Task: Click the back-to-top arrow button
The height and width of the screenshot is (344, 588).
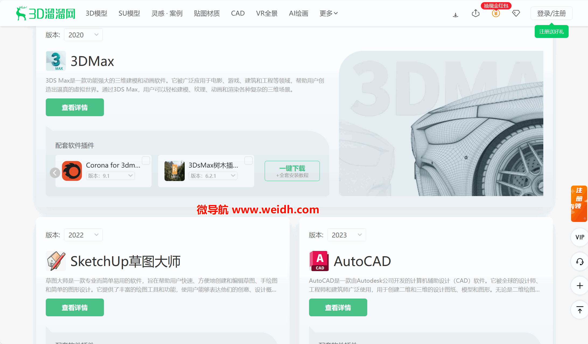Action: (x=580, y=310)
